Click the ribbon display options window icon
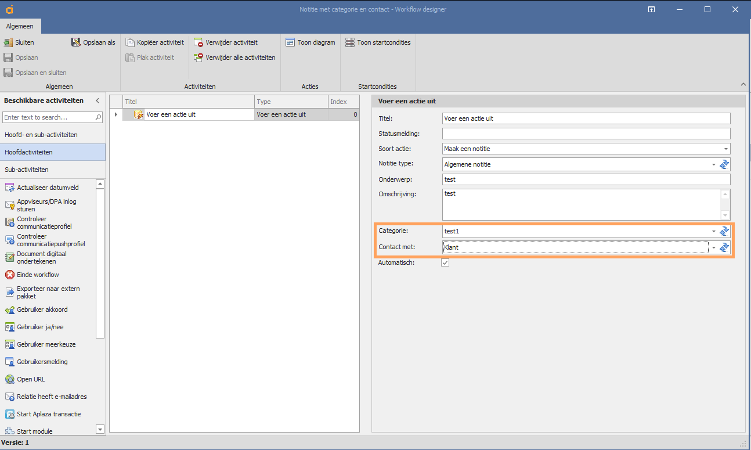751x450 pixels. (652, 9)
